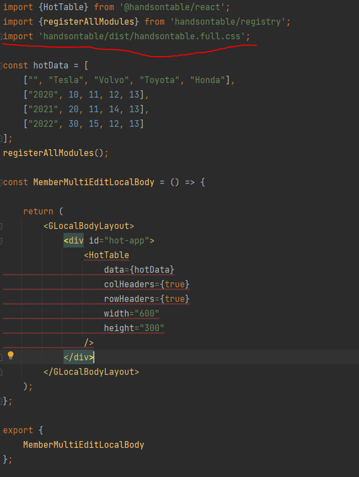Click '@handsontable/react' import path string

pyautogui.click(x=172, y=7)
